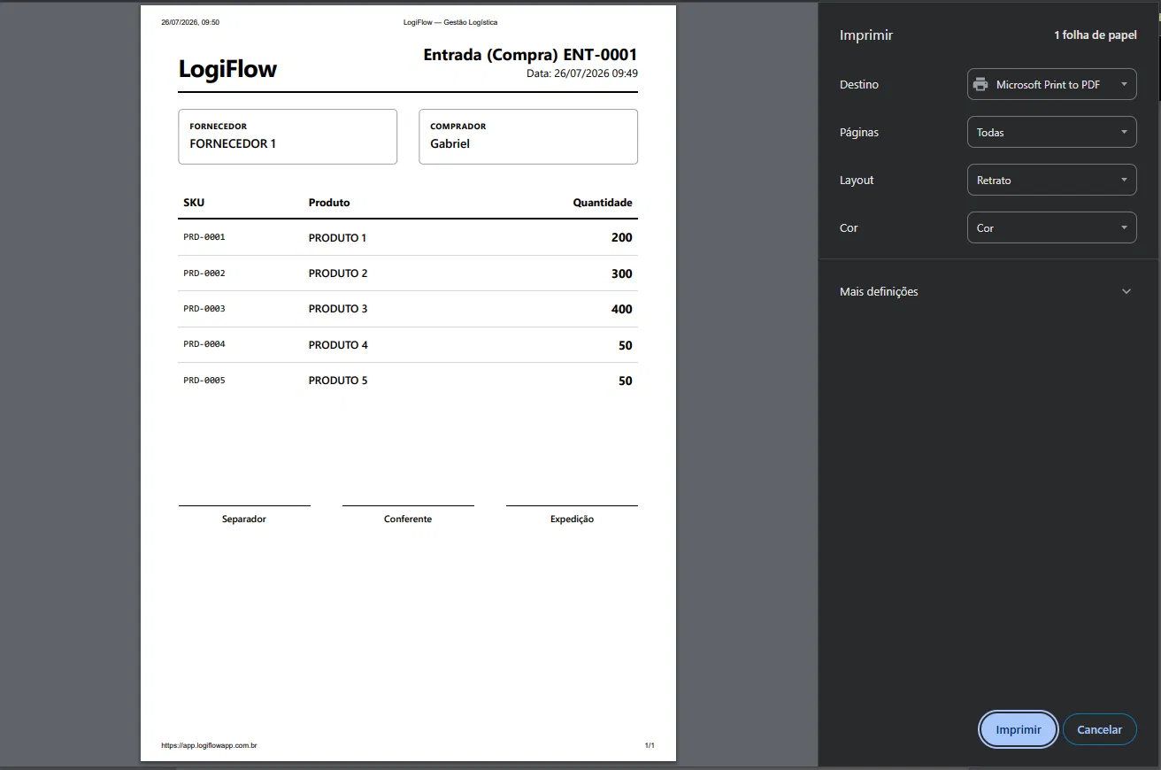This screenshot has height=770, width=1161.
Task: Click the Entrada (Compra) ENT-0001 heading
Action: 530,54
